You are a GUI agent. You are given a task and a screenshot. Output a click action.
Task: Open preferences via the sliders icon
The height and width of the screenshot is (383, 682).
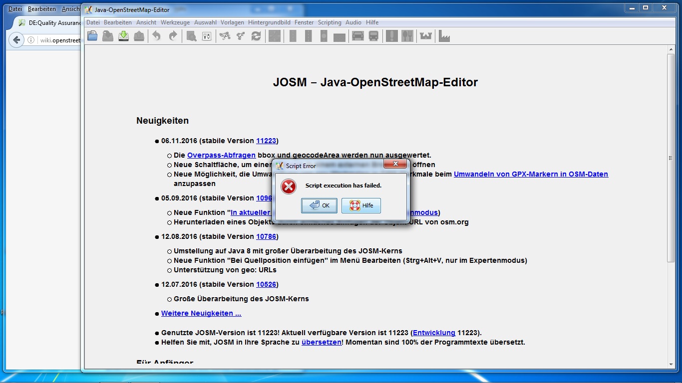coord(207,36)
